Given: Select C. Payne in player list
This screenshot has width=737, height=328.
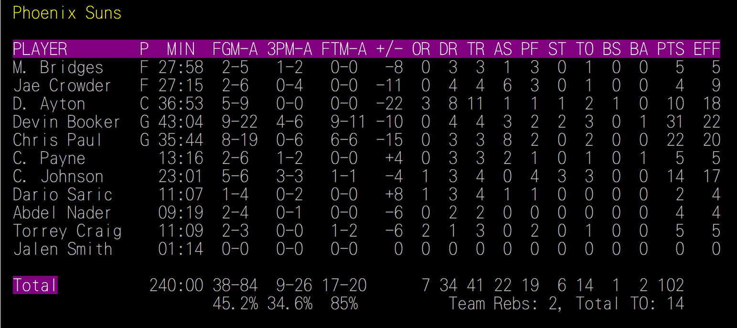Looking at the screenshot, I should point(49,158).
